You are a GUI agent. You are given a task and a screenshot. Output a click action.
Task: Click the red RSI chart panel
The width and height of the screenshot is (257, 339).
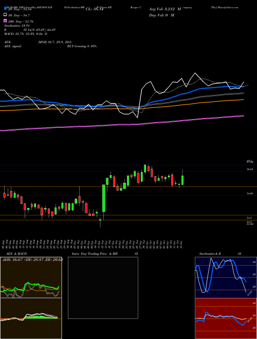click(226, 318)
